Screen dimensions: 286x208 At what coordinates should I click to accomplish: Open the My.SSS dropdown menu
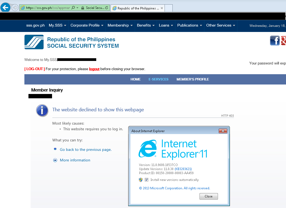(x=57, y=25)
